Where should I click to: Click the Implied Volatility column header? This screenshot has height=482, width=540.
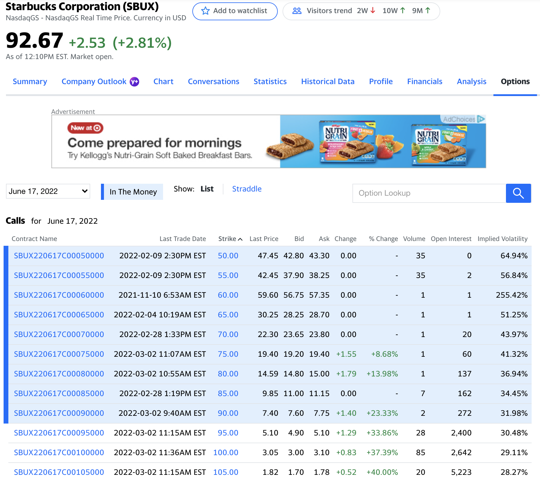click(502, 239)
